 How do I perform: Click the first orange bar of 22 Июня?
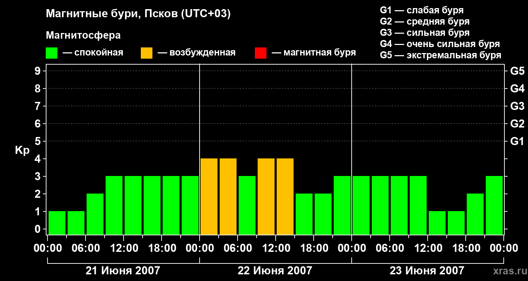[x=209, y=196]
